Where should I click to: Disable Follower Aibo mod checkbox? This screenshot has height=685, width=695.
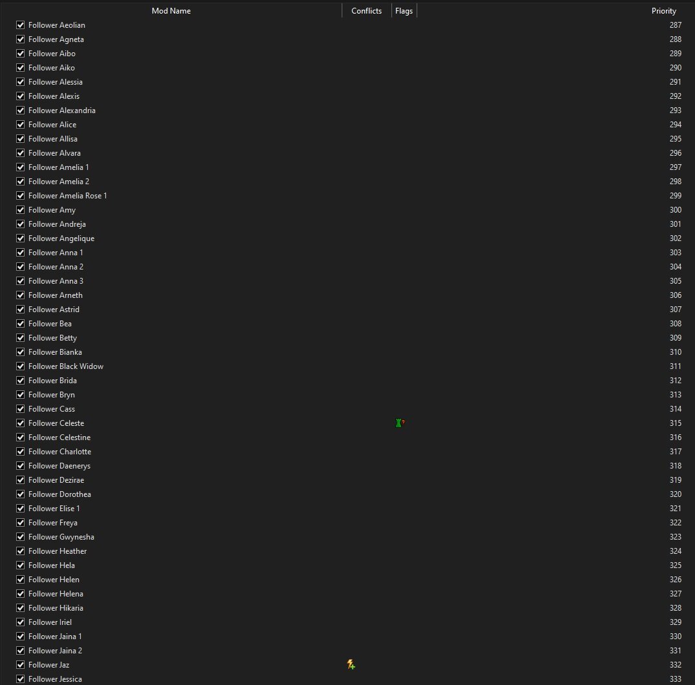click(21, 53)
